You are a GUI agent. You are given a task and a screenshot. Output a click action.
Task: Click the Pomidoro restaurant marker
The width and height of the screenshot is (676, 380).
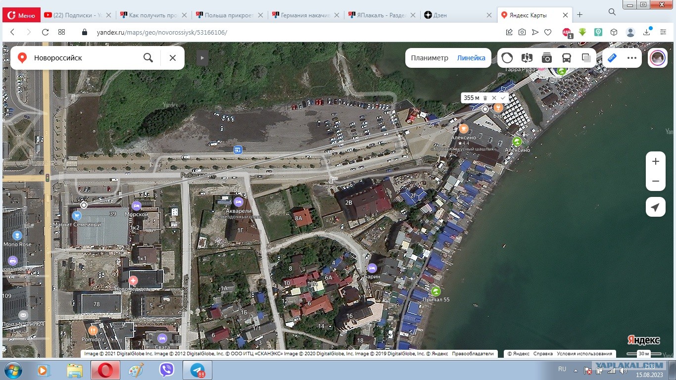coord(92,330)
